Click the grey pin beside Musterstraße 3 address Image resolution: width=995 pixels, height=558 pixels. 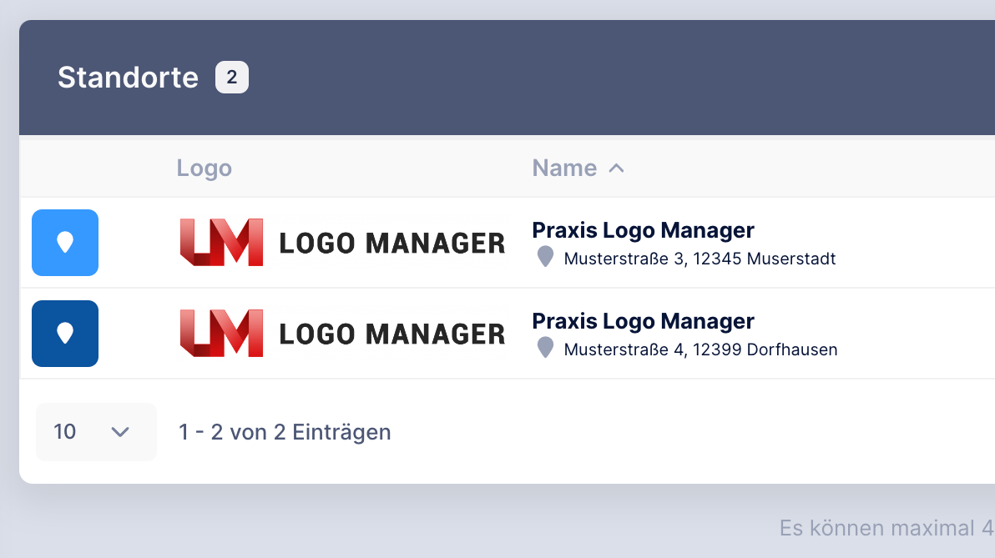click(545, 257)
